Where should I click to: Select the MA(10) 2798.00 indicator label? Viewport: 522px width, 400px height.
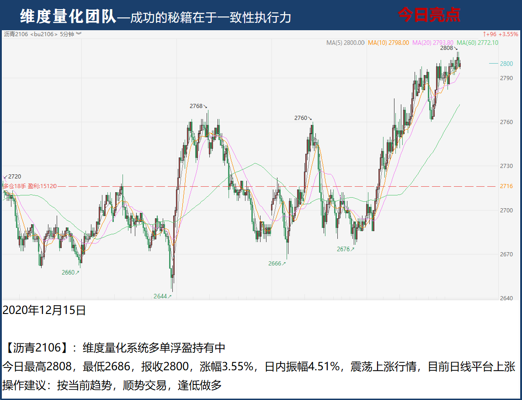click(x=388, y=43)
